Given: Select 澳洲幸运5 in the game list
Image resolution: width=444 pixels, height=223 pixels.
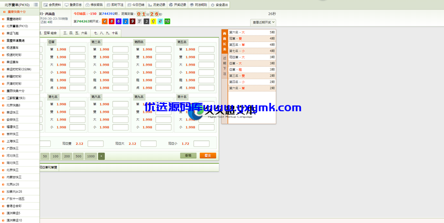Looking at the screenshot, I should (20, 213).
